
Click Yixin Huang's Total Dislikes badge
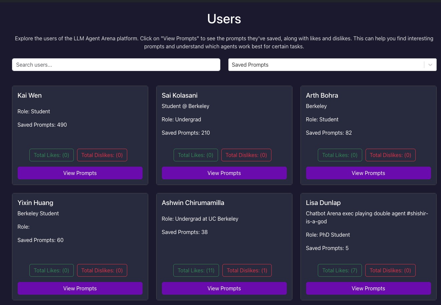102,270
